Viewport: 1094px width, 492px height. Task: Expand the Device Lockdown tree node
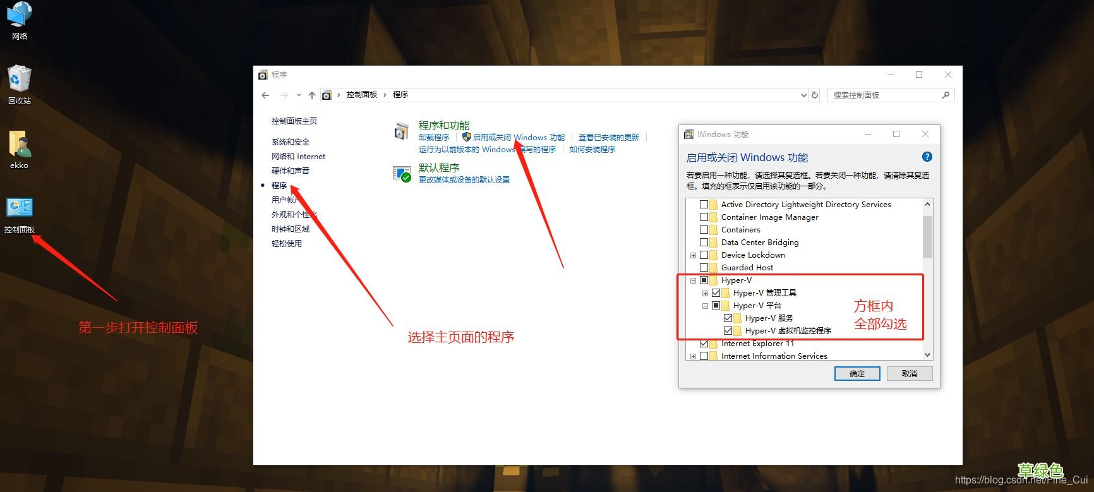[693, 256]
